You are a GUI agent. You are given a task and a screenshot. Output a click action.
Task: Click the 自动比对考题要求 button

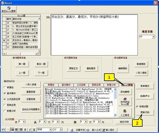31,109
